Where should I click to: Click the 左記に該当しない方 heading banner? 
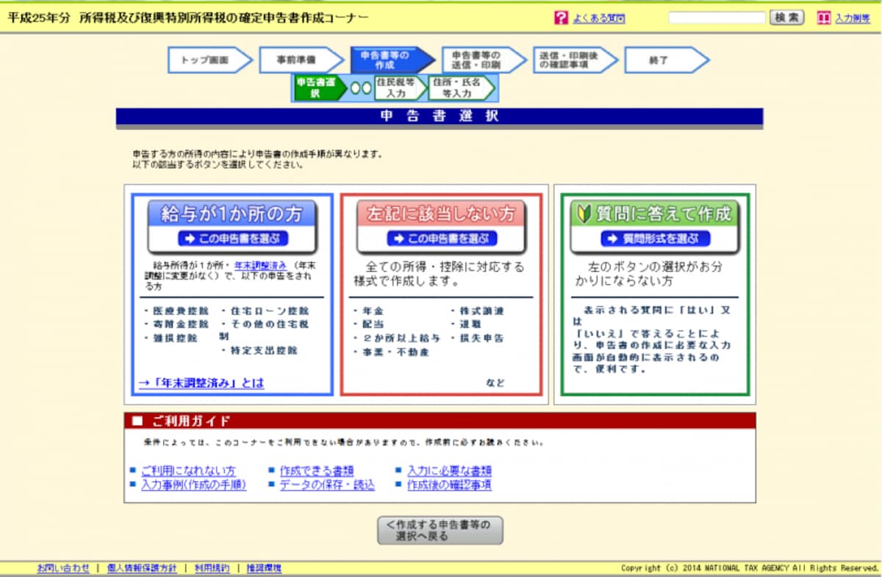[442, 214]
